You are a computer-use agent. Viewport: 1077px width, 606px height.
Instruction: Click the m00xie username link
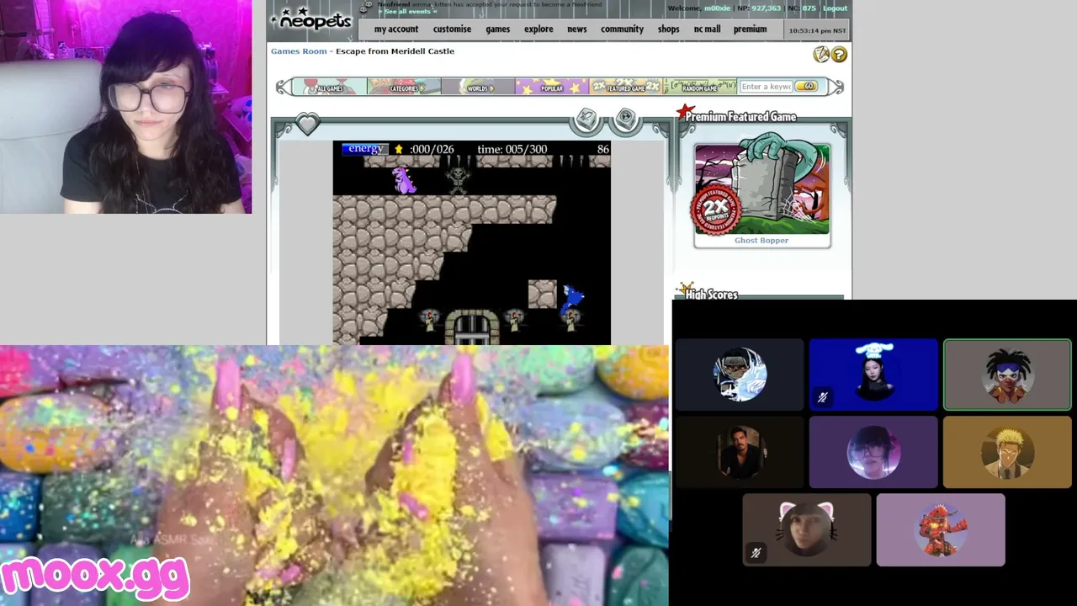coord(718,8)
